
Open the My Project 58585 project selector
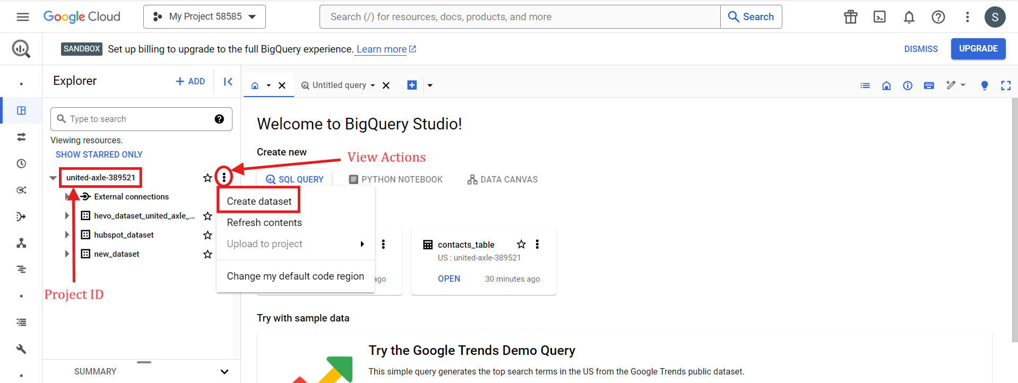(204, 17)
